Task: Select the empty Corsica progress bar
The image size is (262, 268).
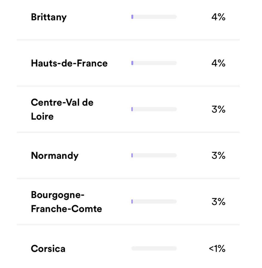Action: [154, 248]
